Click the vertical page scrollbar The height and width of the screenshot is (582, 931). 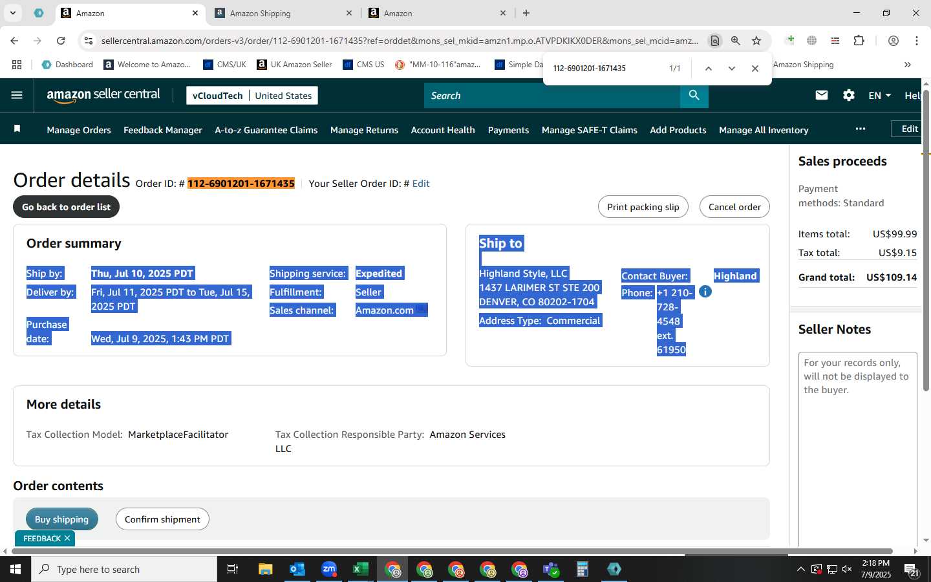[x=926, y=239]
